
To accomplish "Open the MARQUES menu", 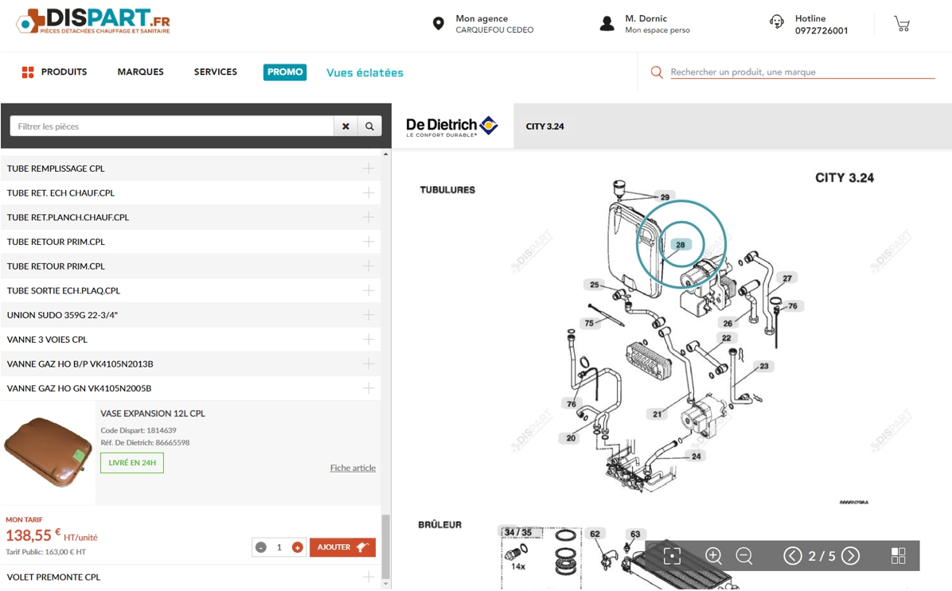I will tap(141, 72).
